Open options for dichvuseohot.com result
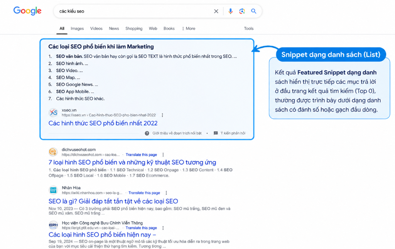The height and width of the screenshot is (249, 395). pos(163,155)
